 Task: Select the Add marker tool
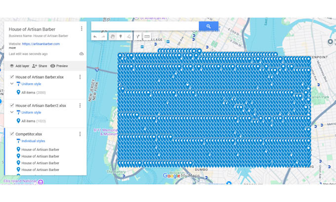pyautogui.click(x=121, y=37)
